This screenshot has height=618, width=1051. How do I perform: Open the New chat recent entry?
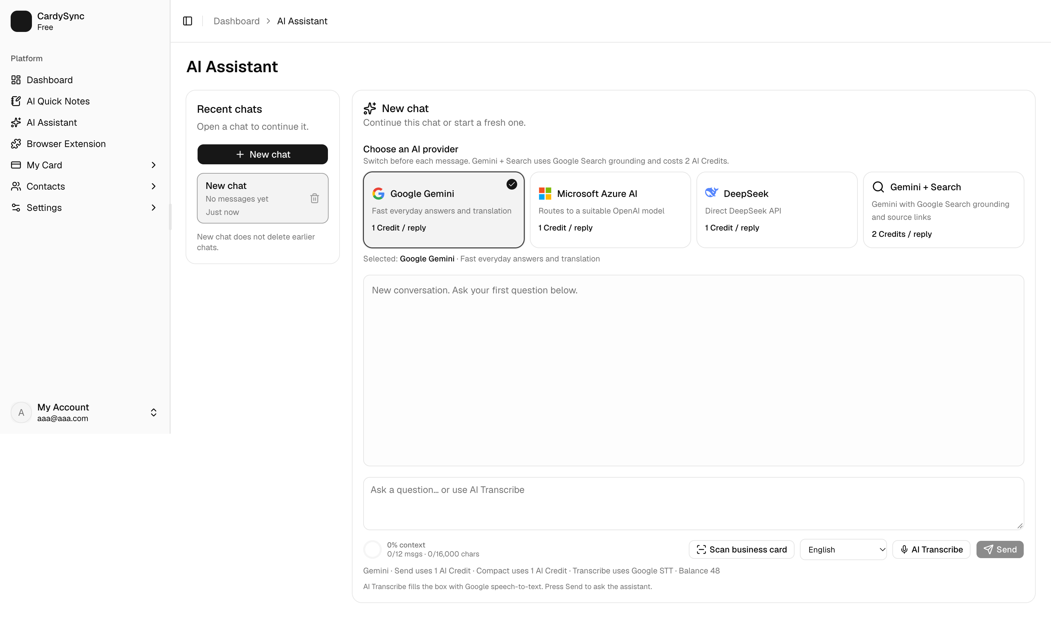click(x=262, y=198)
